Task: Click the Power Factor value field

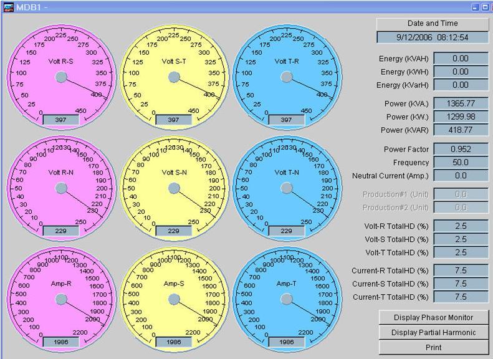Action: tap(461, 149)
